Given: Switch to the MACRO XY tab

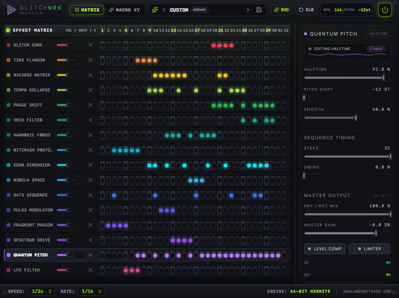Looking at the screenshot, I should point(124,10).
